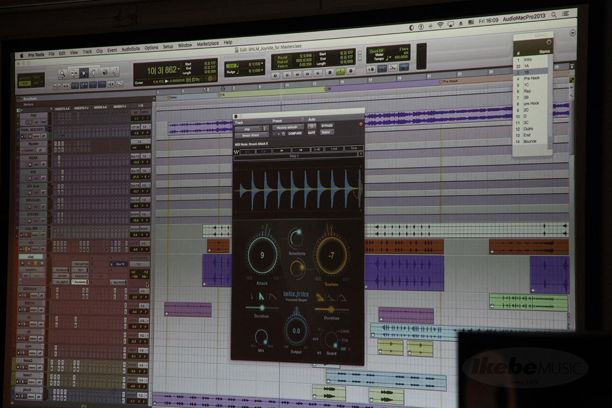This screenshot has width=612, height=408.
Task: Solo the clap track
Action: [x=35, y=263]
